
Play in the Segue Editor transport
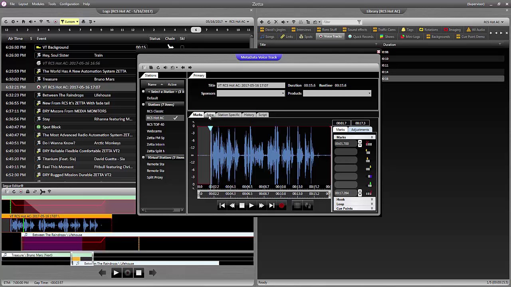point(116,273)
